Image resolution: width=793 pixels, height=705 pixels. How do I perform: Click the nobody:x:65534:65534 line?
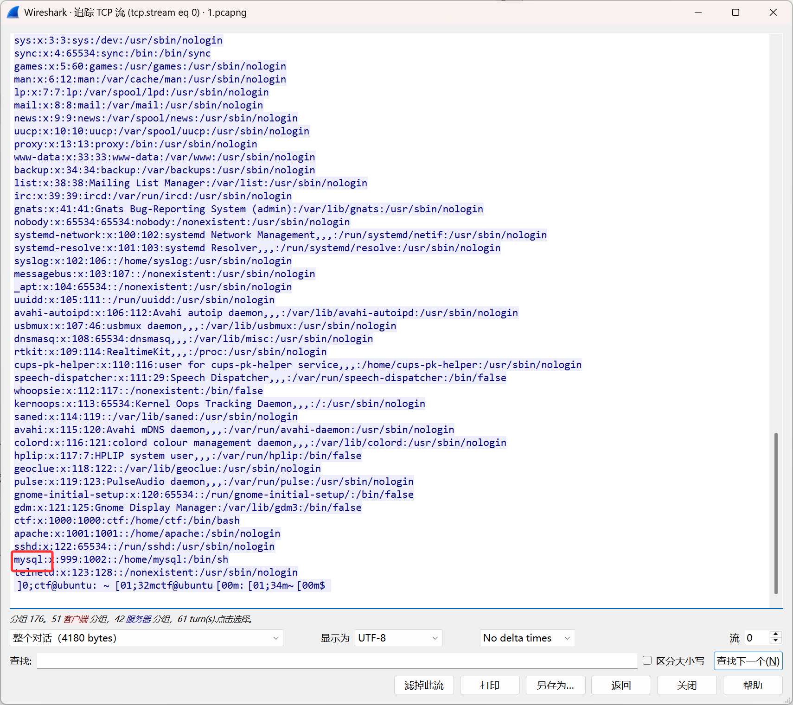coord(182,222)
